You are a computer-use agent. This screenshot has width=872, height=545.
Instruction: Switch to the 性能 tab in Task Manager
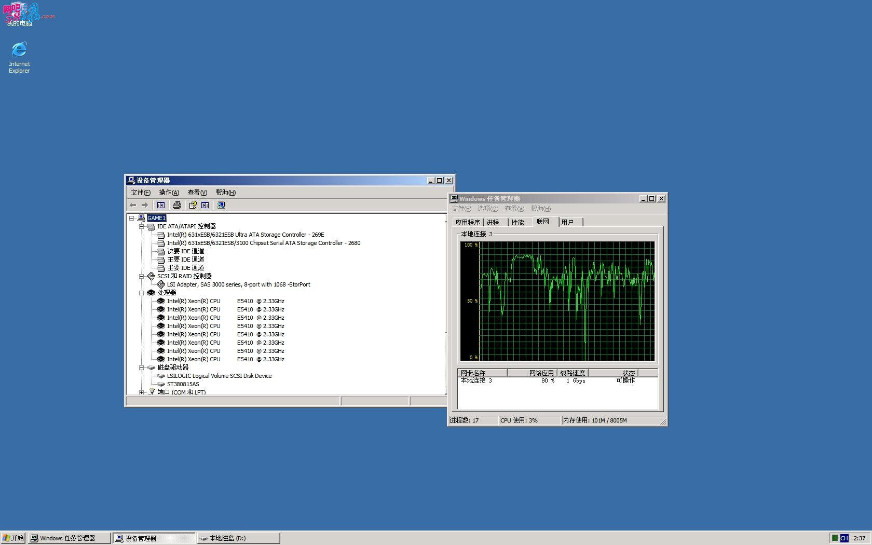[518, 222]
